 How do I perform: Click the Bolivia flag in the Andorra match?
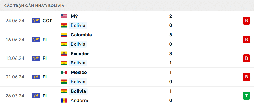pyautogui.click(x=64, y=91)
